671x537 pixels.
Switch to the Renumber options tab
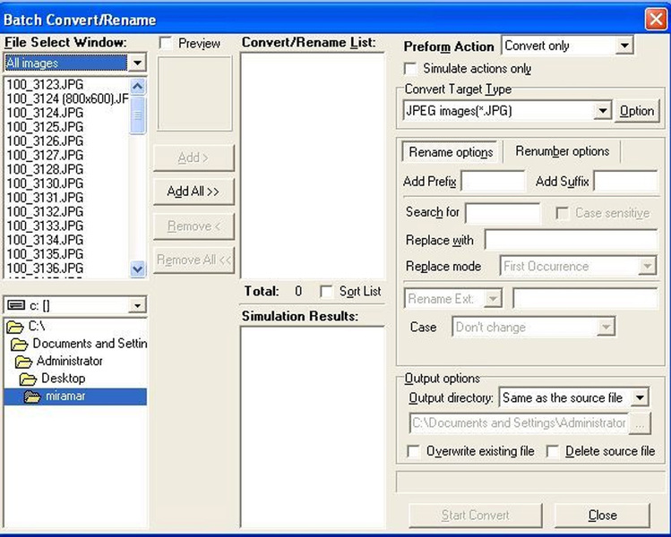(x=562, y=151)
